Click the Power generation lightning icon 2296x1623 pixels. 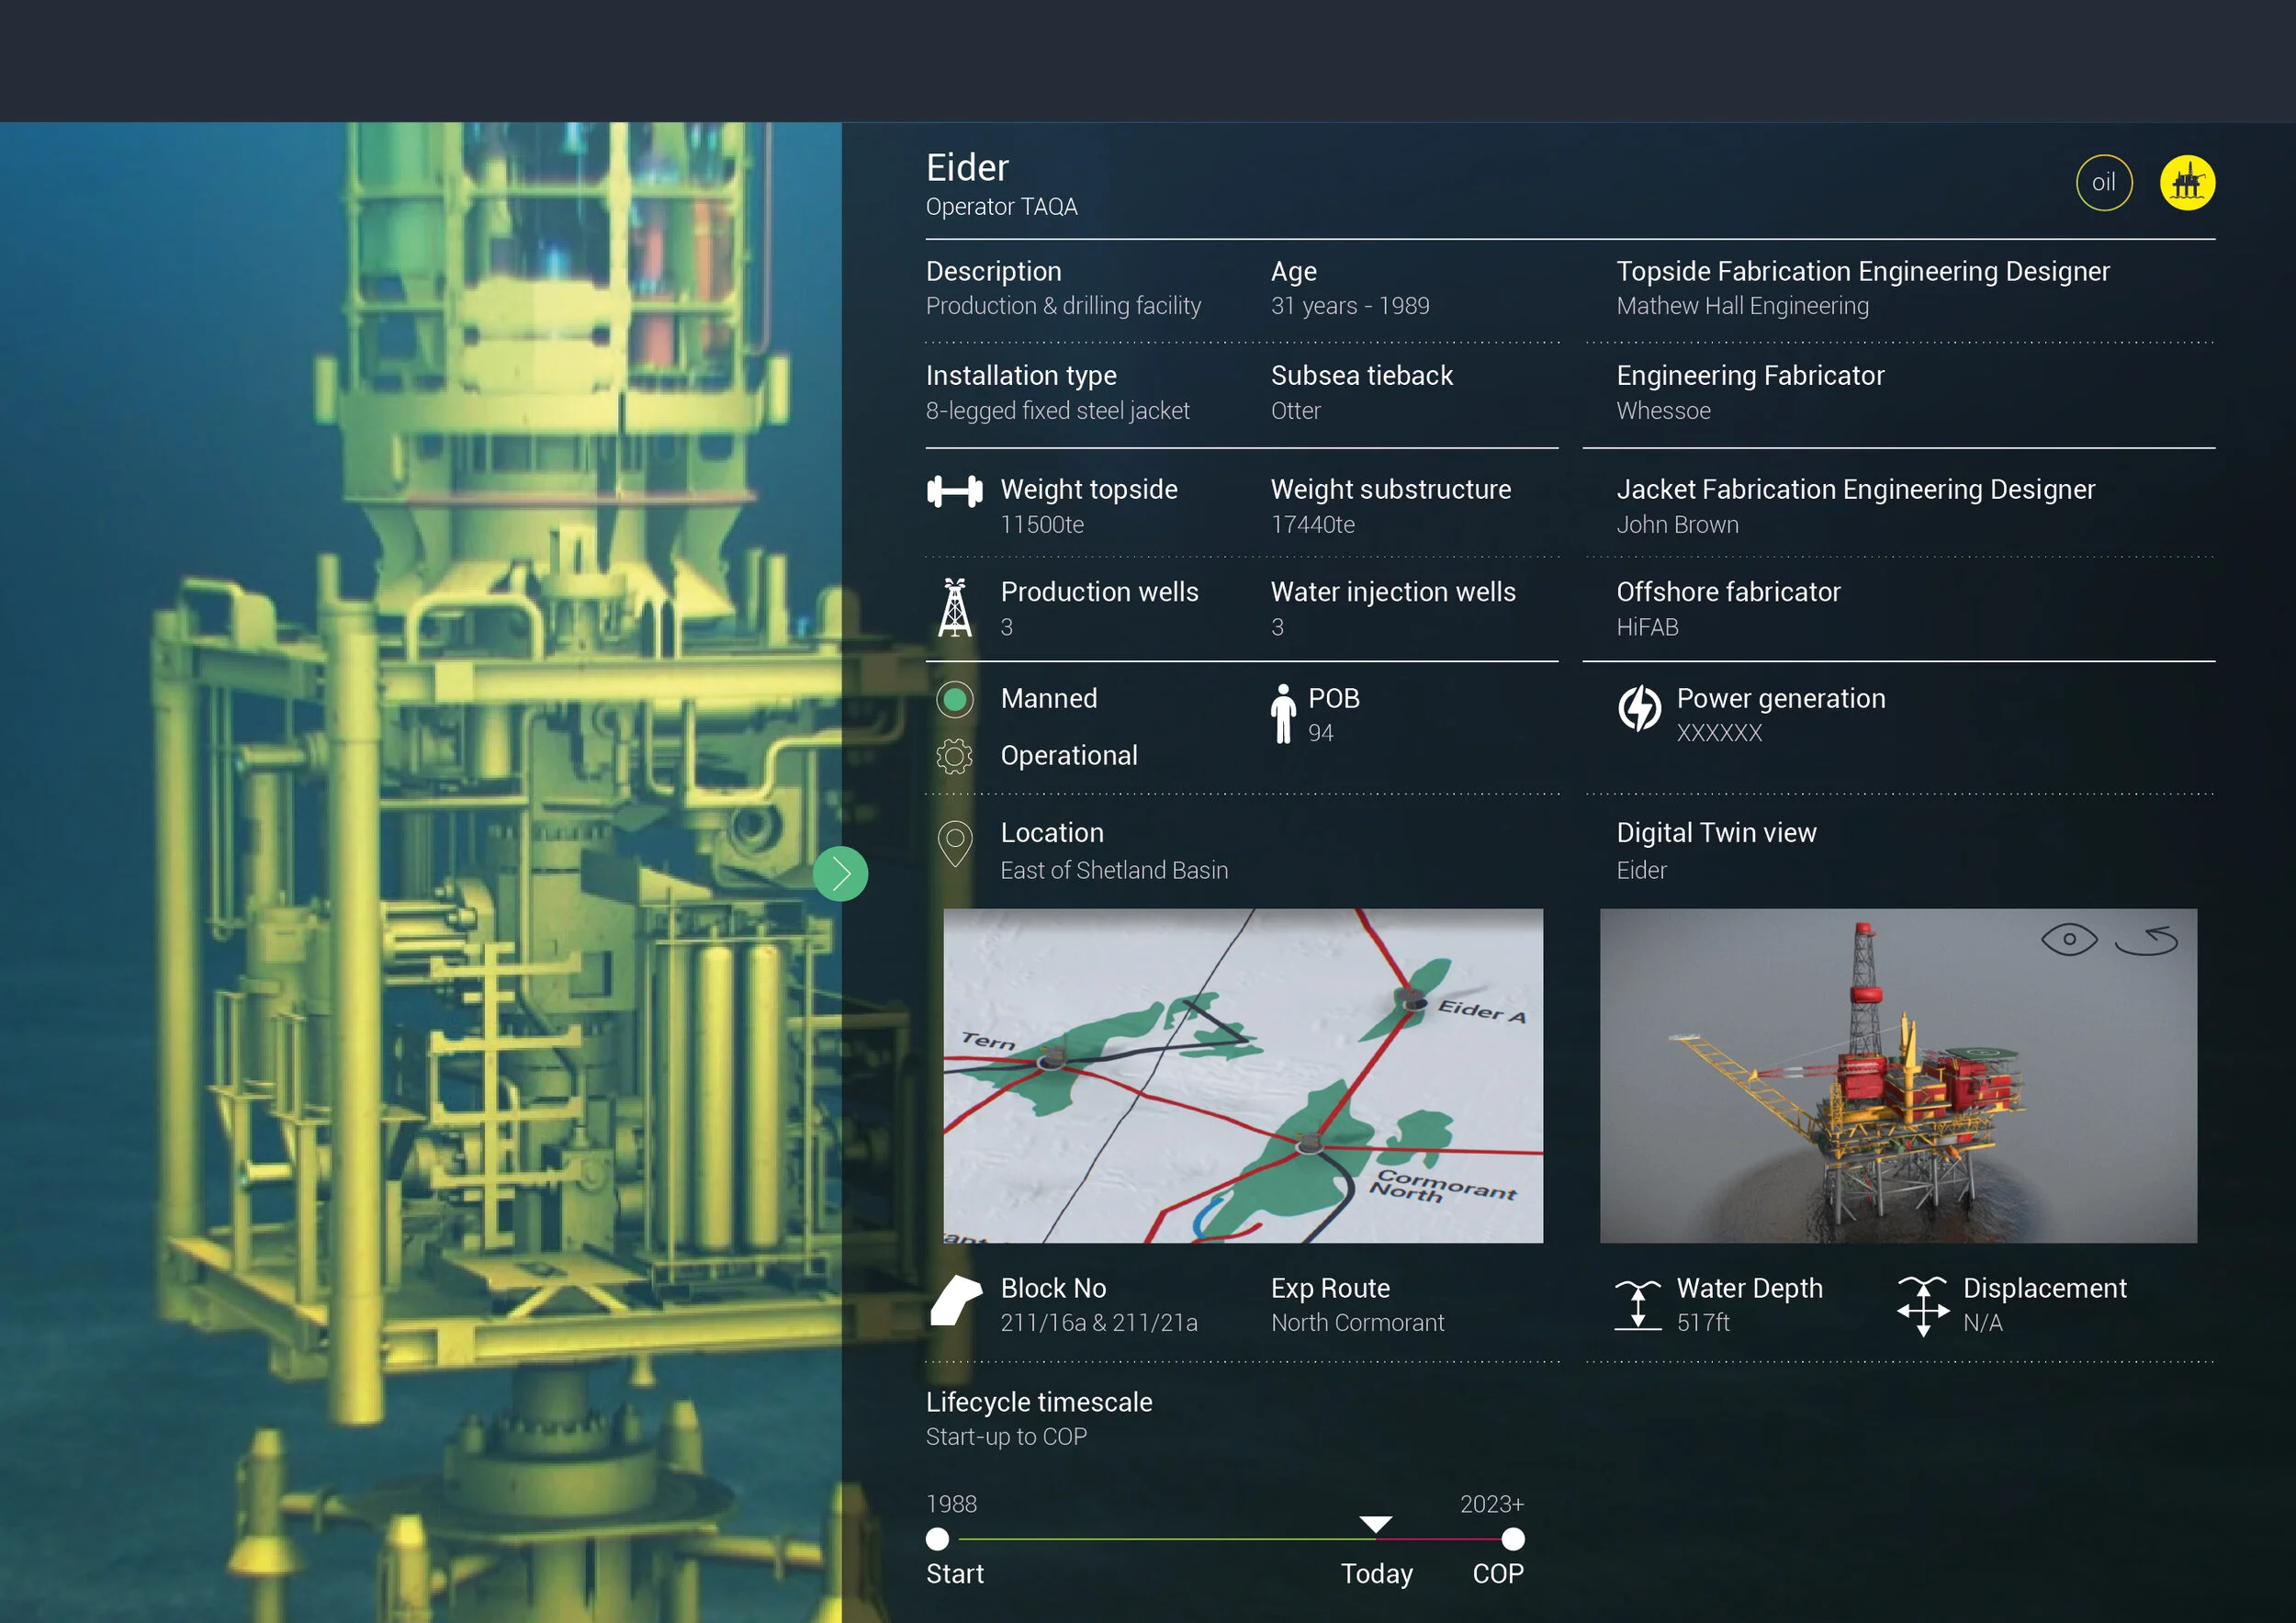pyautogui.click(x=1639, y=708)
